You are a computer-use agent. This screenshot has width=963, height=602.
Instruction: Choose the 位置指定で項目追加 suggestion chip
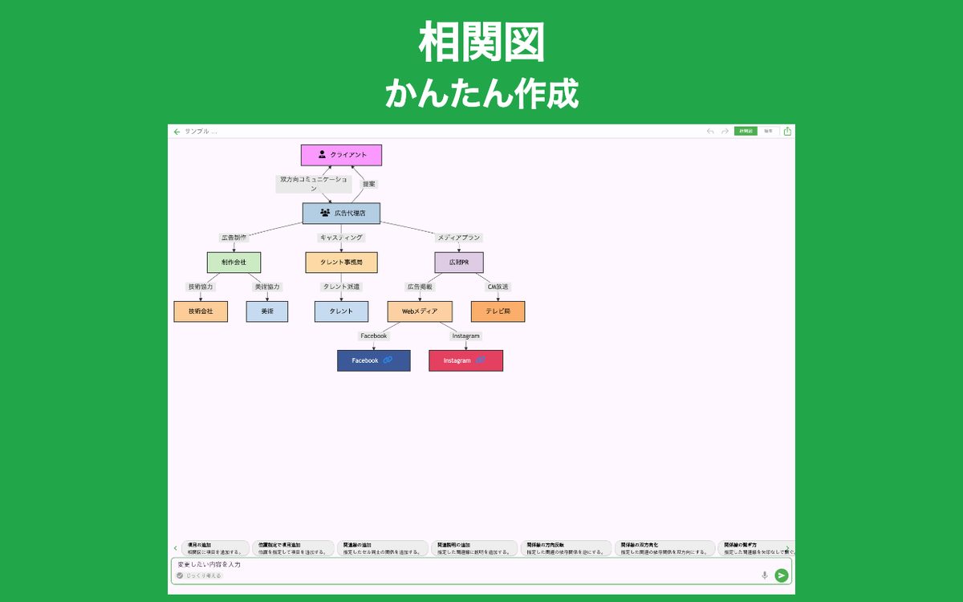point(293,548)
